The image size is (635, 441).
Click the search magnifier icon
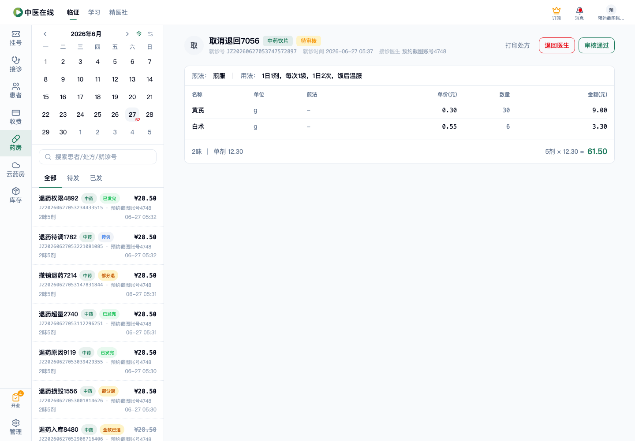(x=48, y=157)
